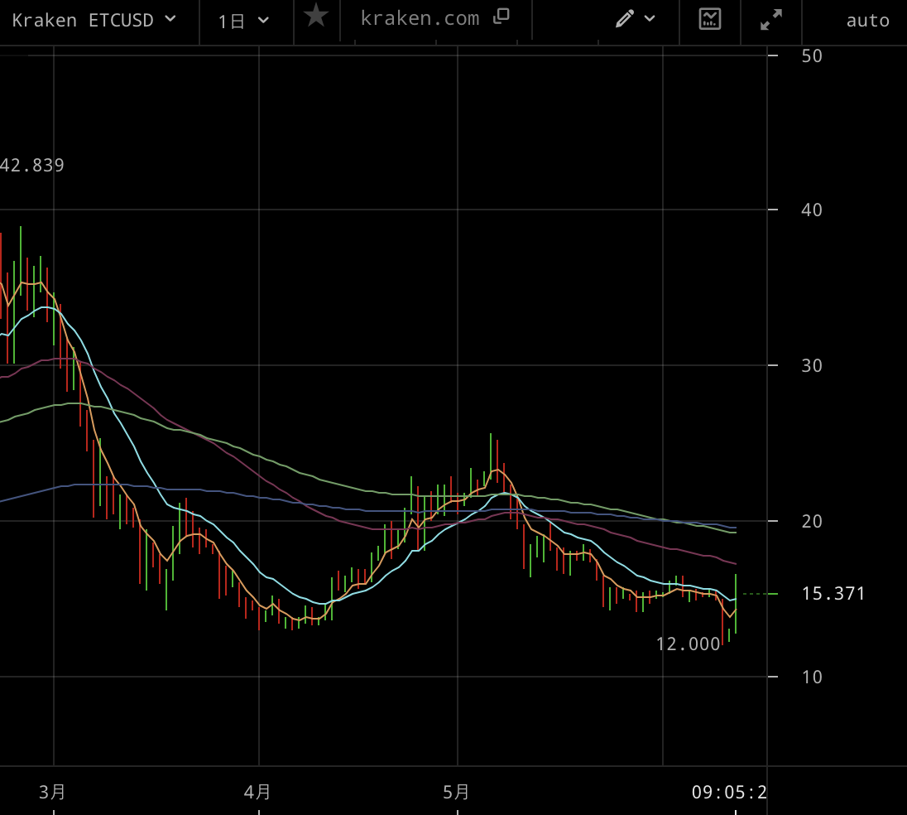The height and width of the screenshot is (815, 907).
Task: Toggle fullscreen expand arrows
Action: (771, 20)
